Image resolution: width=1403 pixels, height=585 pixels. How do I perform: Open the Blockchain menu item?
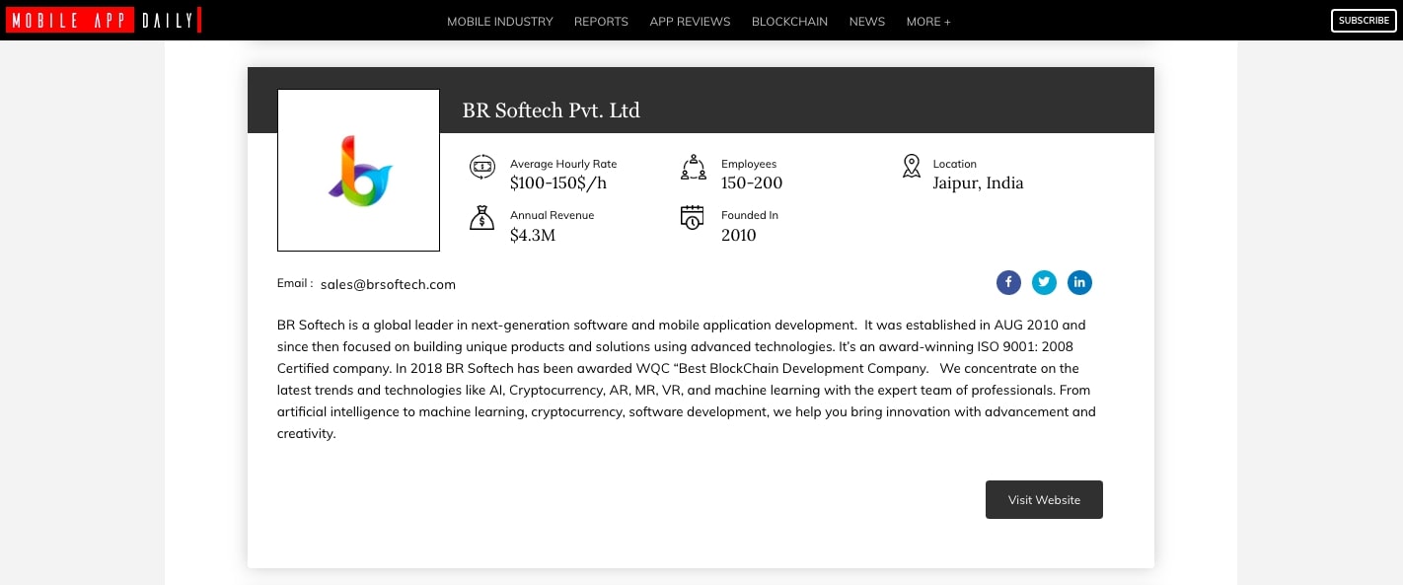tap(789, 21)
